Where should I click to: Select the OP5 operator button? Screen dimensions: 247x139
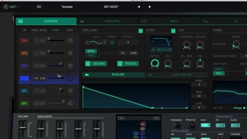click(x=24, y=53)
